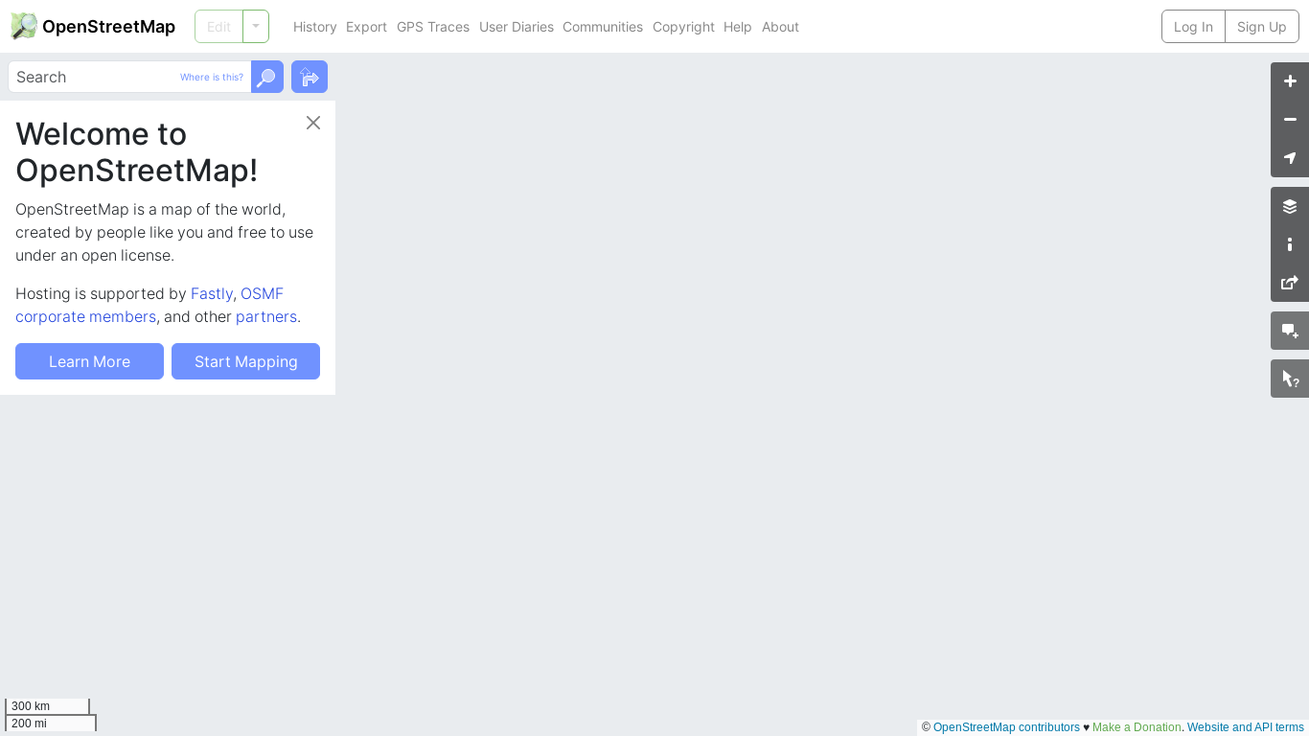Click the Edit button

click(218, 27)
